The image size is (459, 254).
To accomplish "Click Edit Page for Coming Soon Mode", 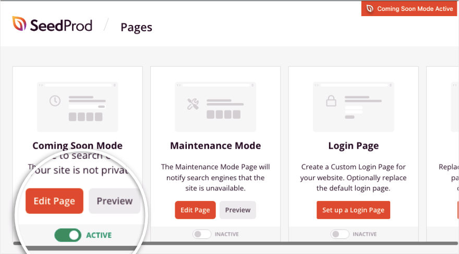I will [x=54, y=201].
